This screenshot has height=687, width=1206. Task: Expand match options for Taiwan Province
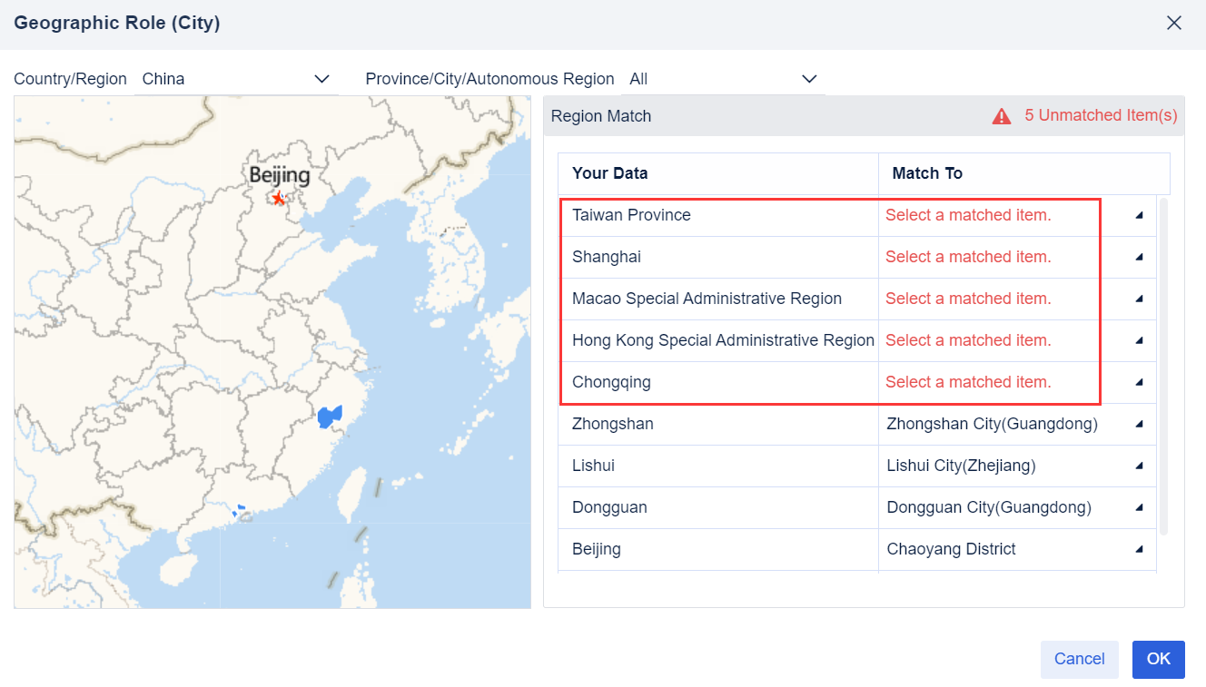point(1139,215)
